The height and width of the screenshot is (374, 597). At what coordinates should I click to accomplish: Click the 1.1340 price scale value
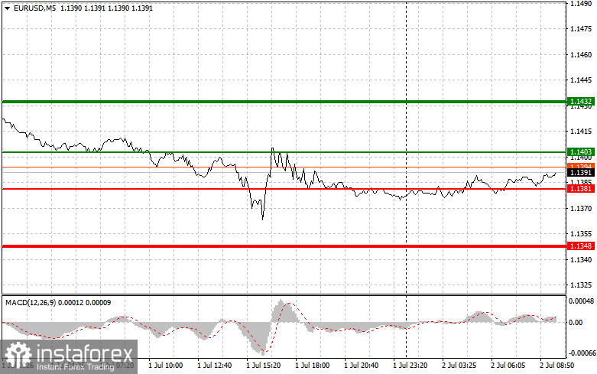581,260
